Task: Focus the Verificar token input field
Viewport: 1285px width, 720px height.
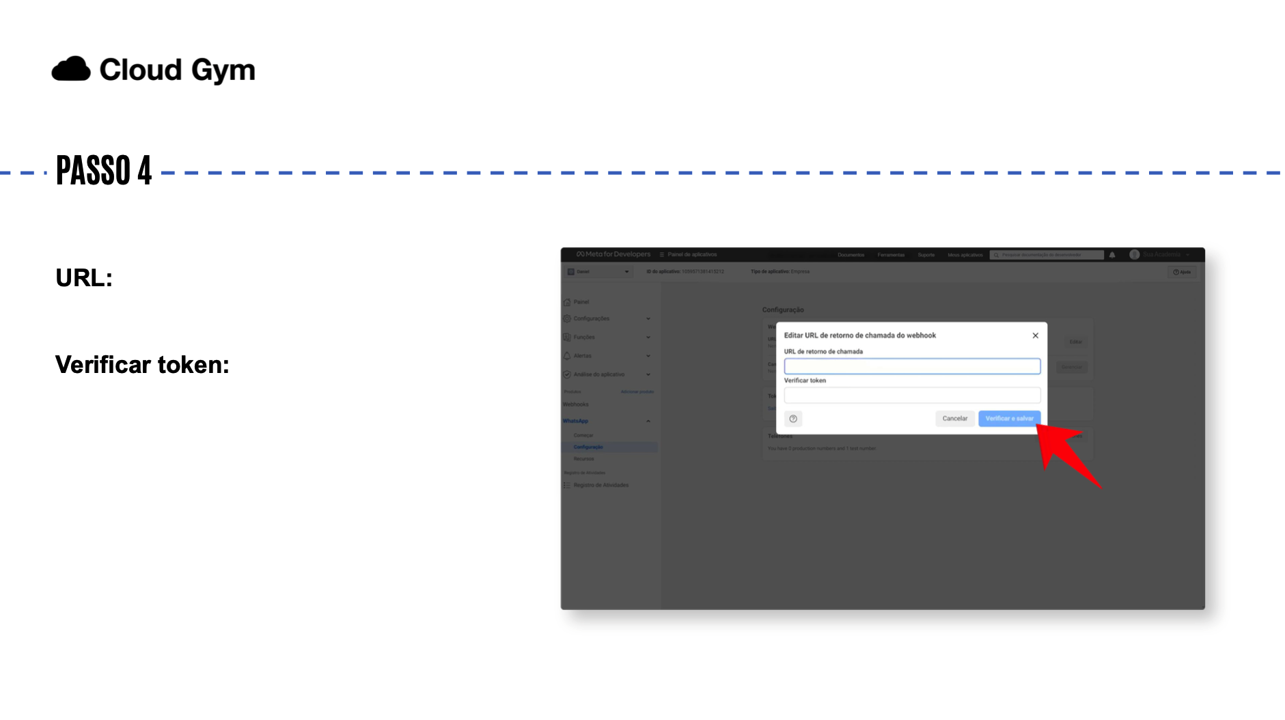Action: [912, 395]
